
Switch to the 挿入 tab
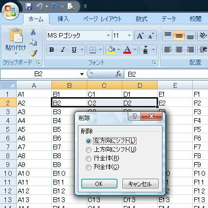coord(63,19)
